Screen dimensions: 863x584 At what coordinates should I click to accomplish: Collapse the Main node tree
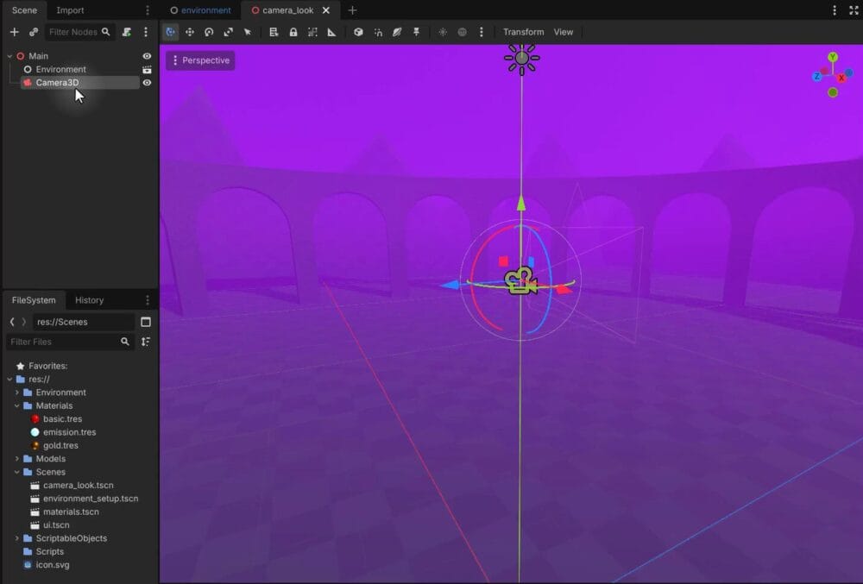coord(9,56)
